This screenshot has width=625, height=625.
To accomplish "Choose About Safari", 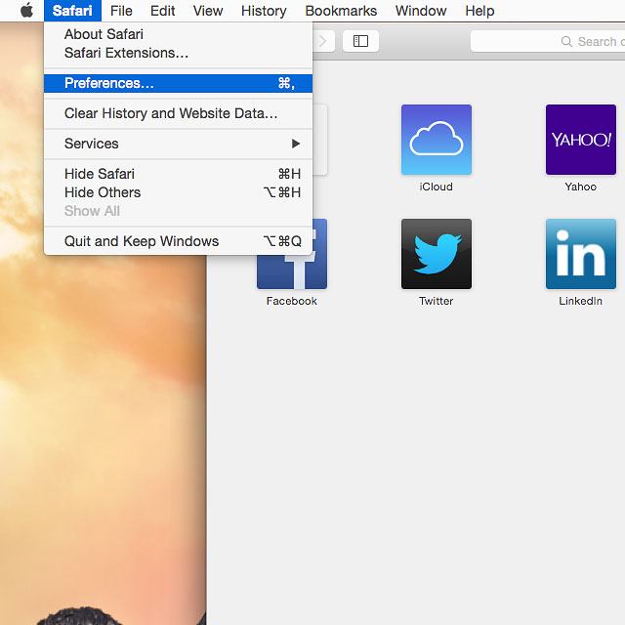I will click(178, 34).
